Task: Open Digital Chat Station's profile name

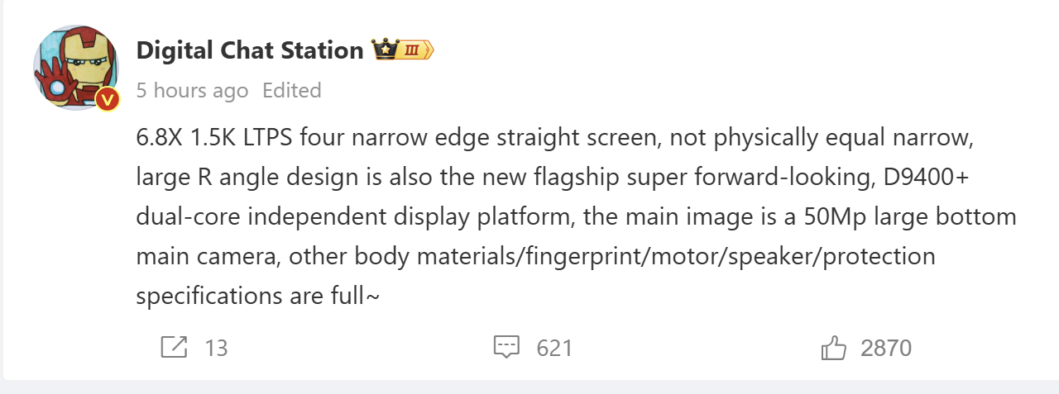Action: click(x=249, y=50)
